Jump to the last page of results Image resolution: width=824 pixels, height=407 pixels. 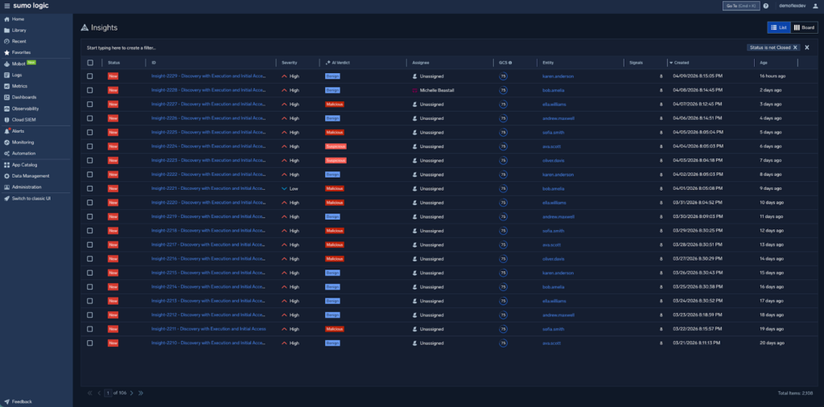point(141,393)
